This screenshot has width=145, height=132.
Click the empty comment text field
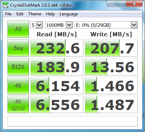point(72,121)
